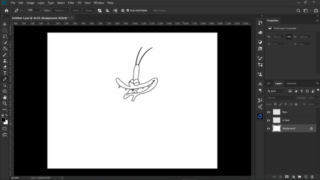Image resolution: width=320 pixels, height=180 pixels.
Task: Open the File menu
Action: click(x=13, y=3)
